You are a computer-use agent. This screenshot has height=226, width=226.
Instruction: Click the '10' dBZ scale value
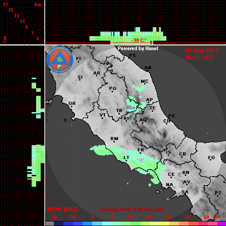pyautogui.click(x=111, y=217)
